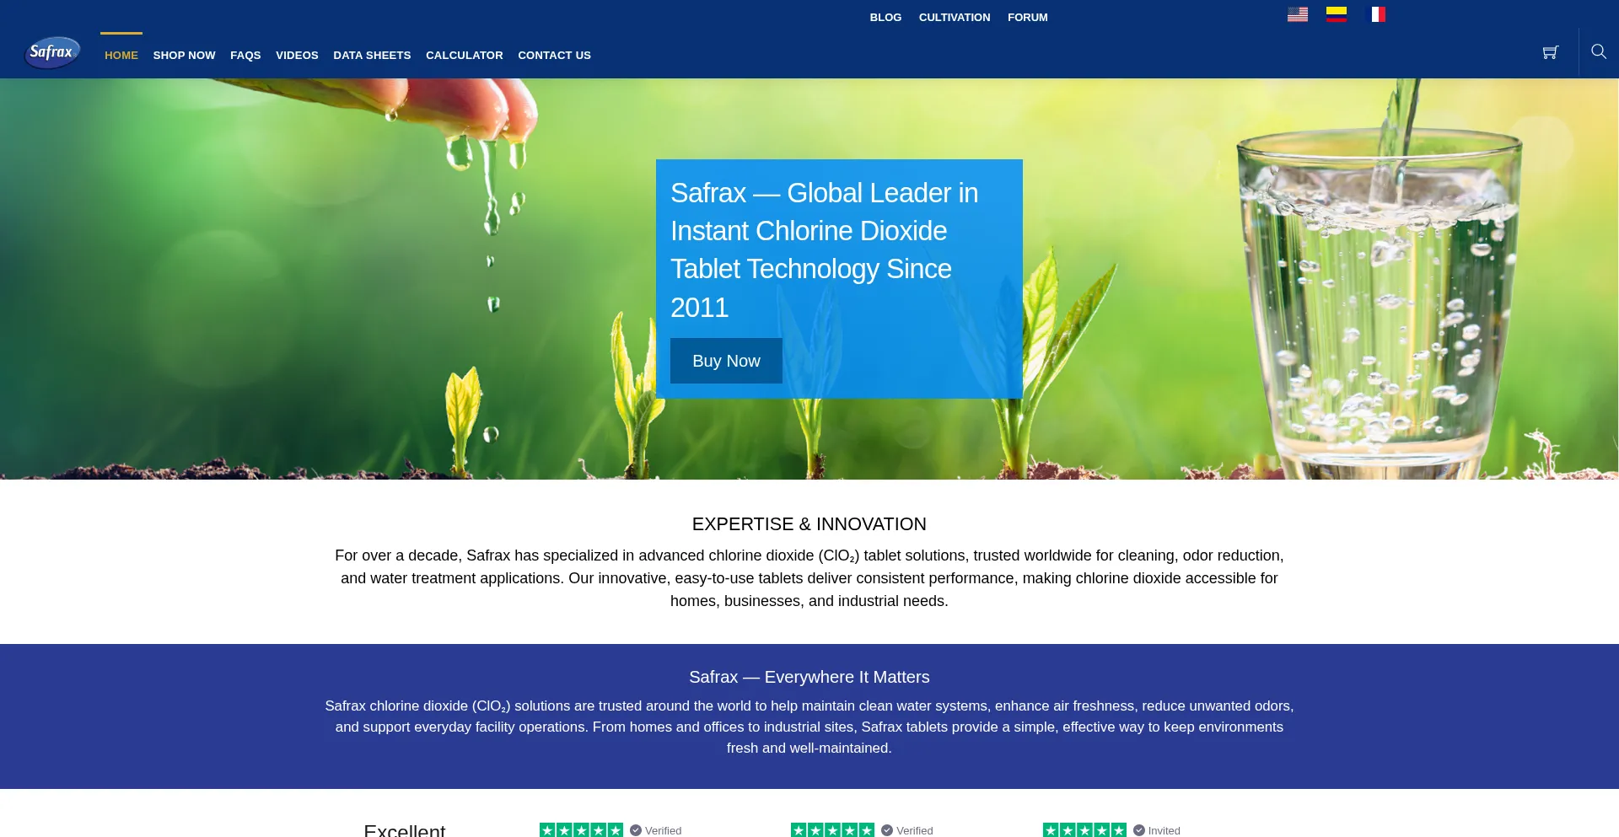Open the site search

click(1598, 52)
